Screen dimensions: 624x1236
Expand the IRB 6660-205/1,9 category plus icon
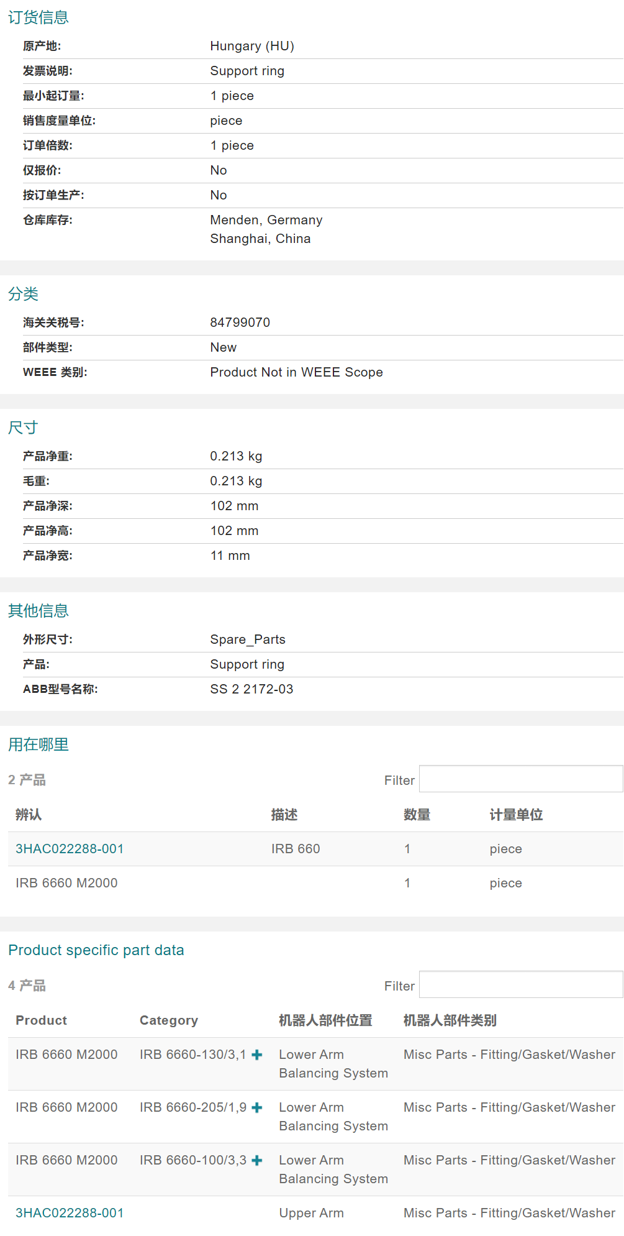point(257,1107)
